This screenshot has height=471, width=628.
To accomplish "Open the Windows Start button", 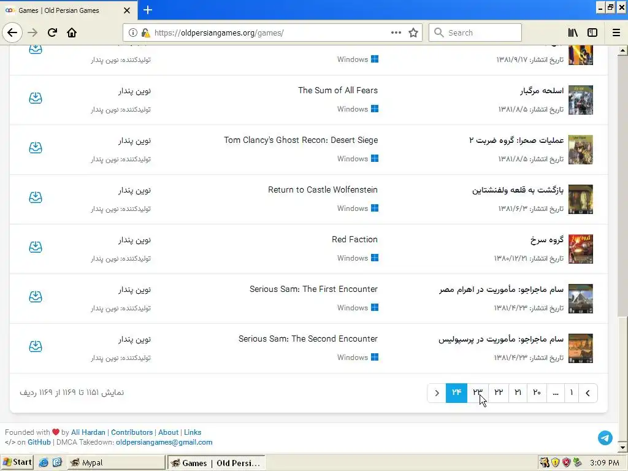I will [17, 462].
